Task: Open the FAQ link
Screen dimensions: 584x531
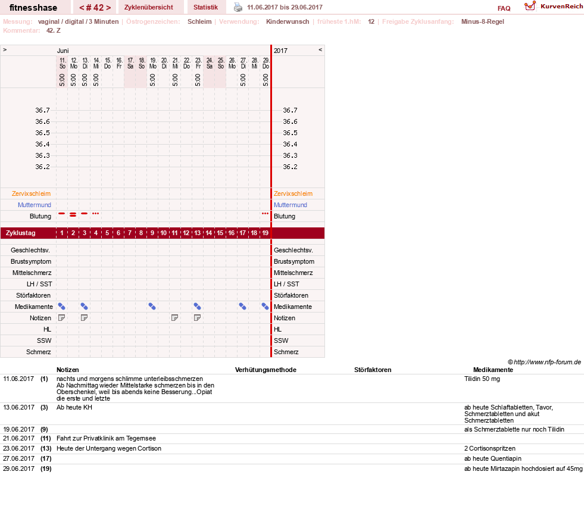Action: coord(504,8)
